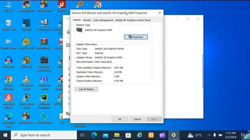Click the Settings window scrollbar
The width and height of the screenshot is (250, 140).
click(203, 72)
